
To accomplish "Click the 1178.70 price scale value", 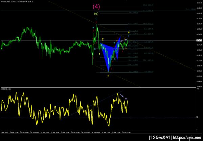I will [x=199, y=24].
